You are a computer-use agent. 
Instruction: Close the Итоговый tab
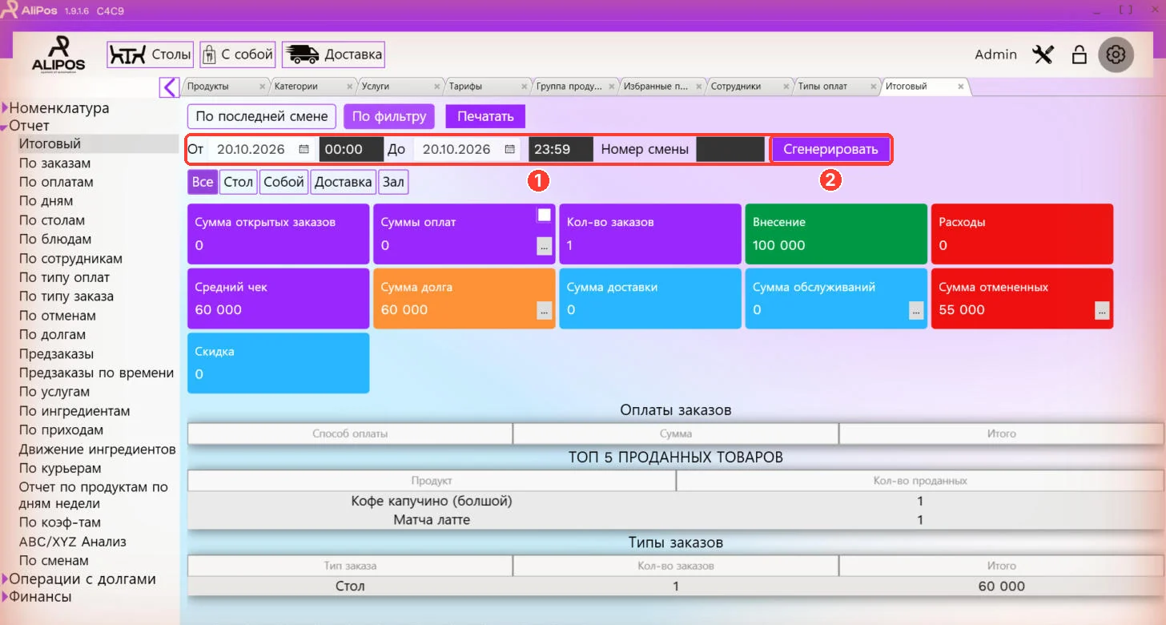[961, 87]
